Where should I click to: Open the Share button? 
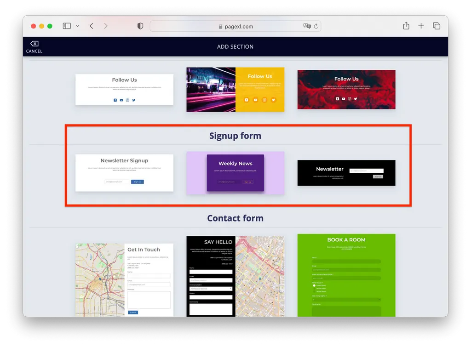tap(406, 26)
